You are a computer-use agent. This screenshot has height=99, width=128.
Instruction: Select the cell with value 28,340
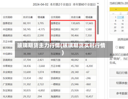(77, 72)
